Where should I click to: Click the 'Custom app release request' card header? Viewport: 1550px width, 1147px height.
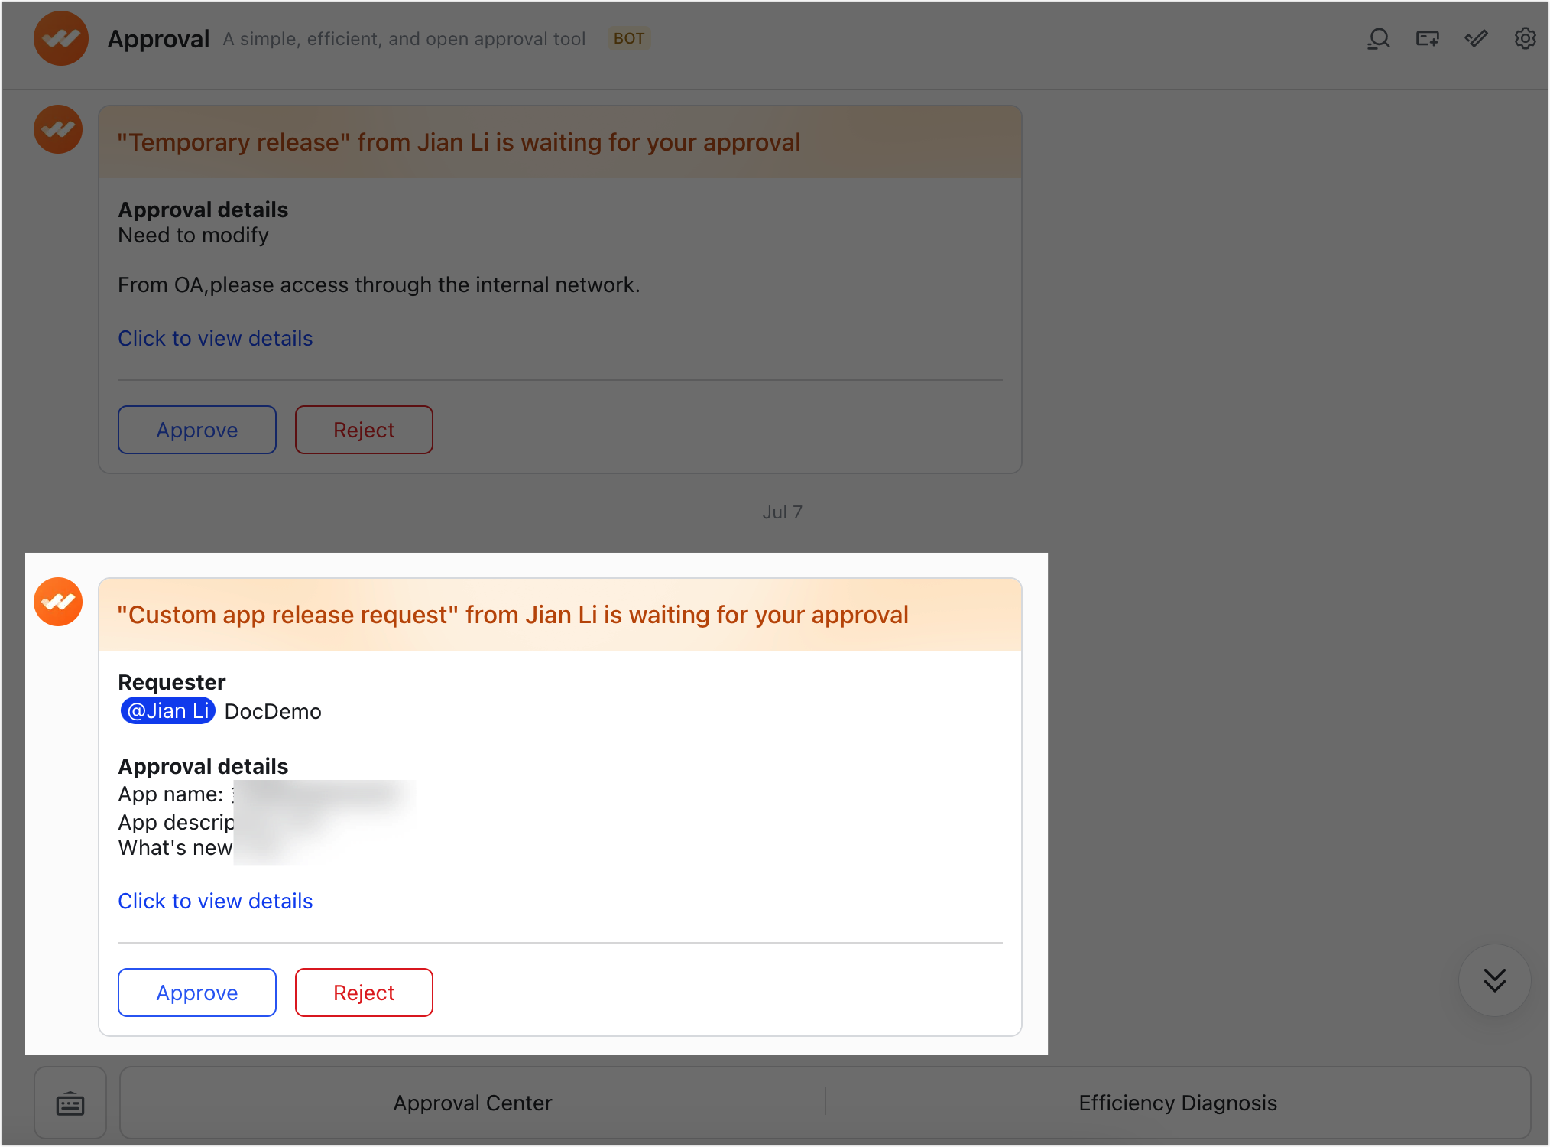coord(513,615)
